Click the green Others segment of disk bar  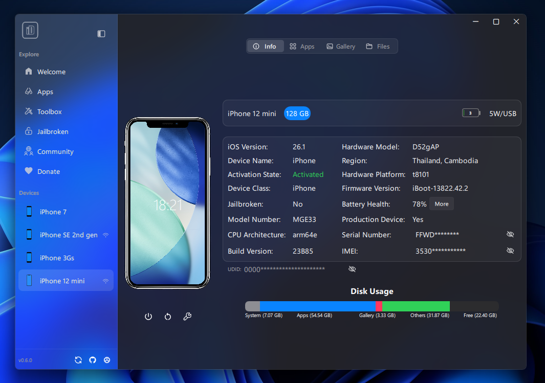pos(416,306)
